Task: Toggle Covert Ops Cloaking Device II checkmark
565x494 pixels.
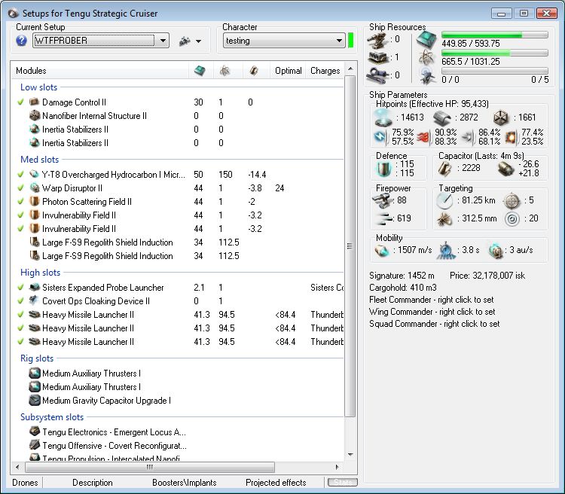Action: click(21, 301)
